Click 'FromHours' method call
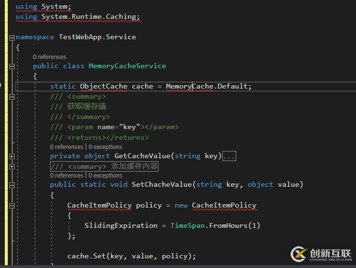 pos(228,225)
